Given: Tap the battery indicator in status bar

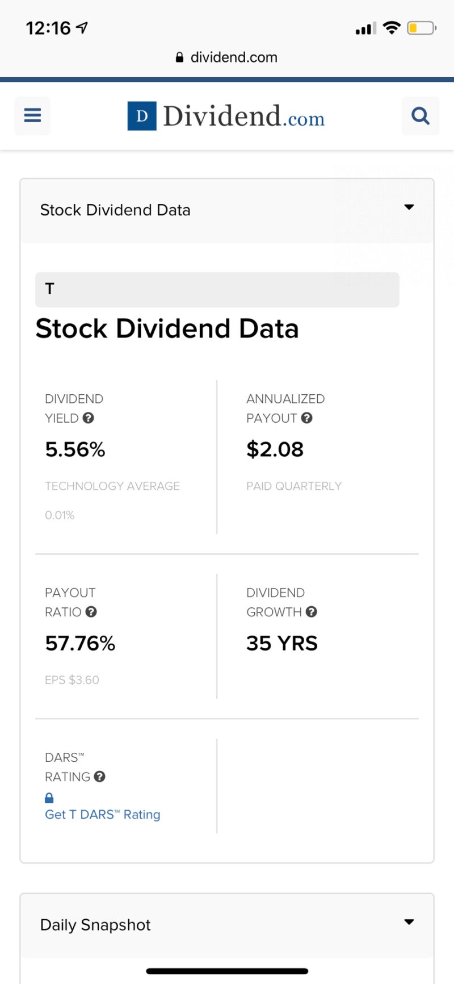Looking at the screenshot, I should click(421, 28).
